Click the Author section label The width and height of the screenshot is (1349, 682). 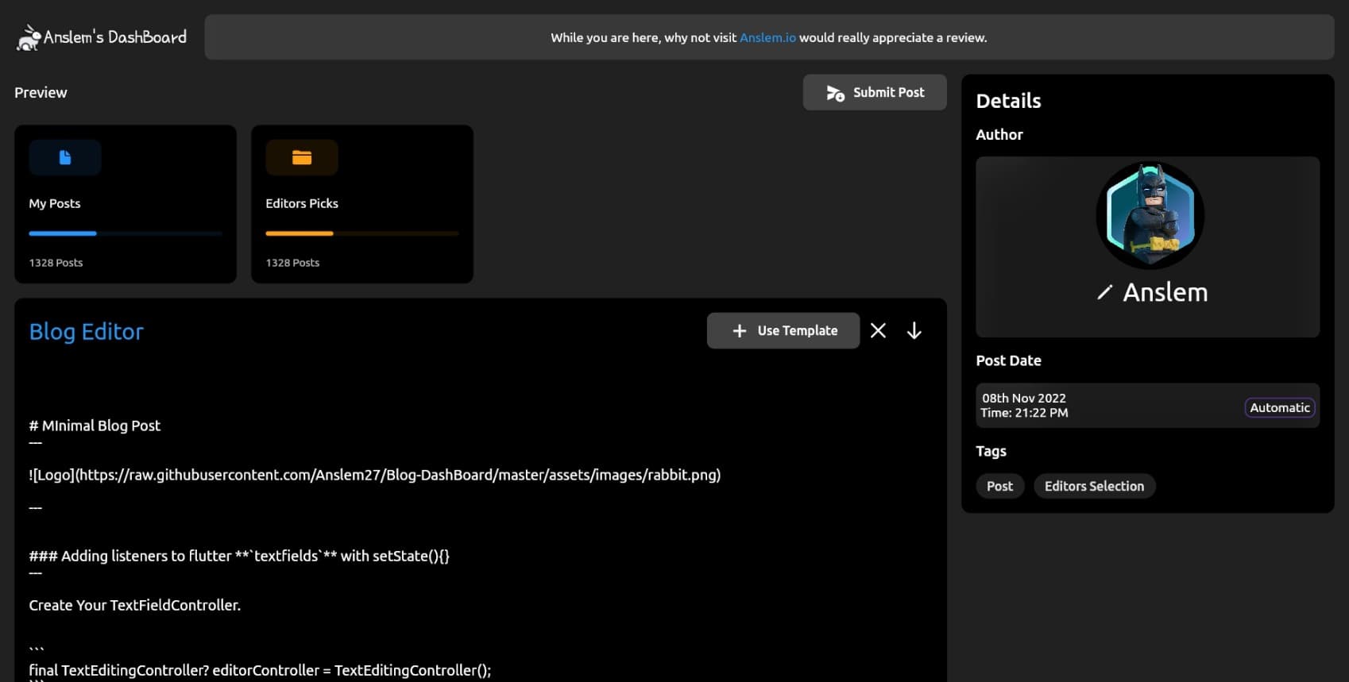pos(999,135)
